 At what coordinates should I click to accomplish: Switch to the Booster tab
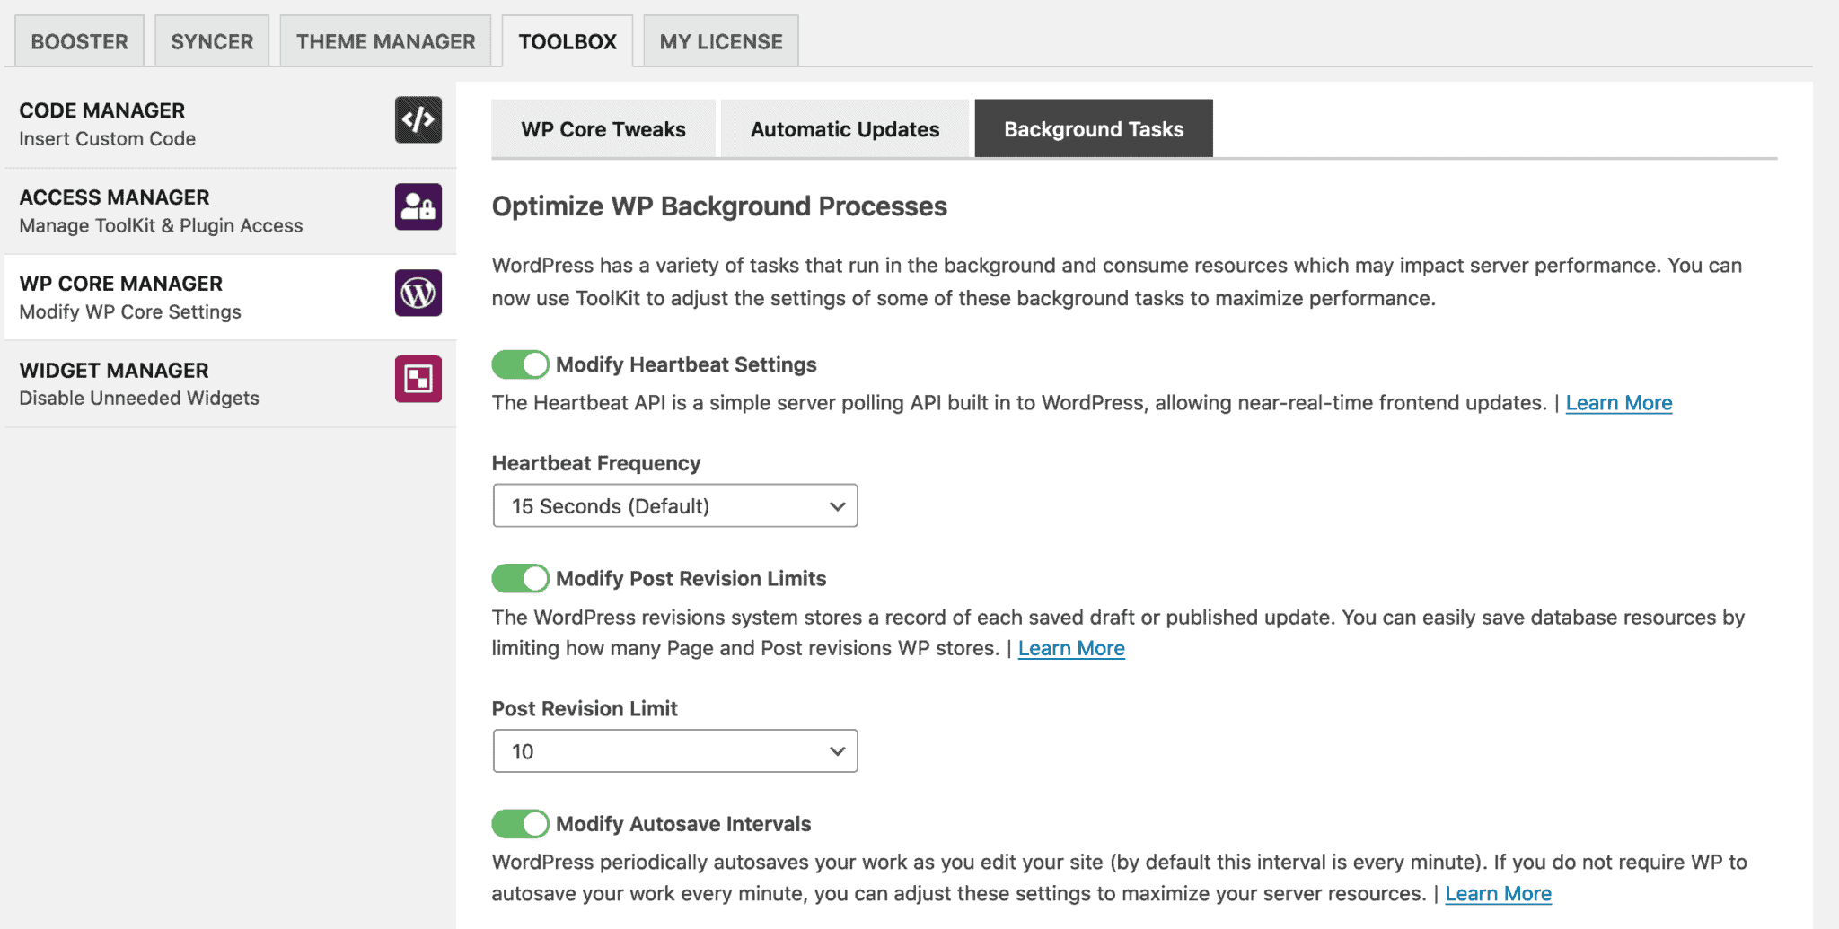coord(79,41)
